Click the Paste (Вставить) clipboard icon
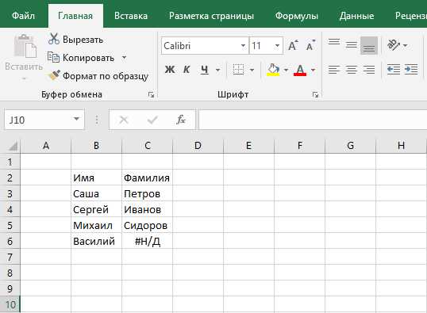This screenshot has height=313, width=427. coord(25,47)
